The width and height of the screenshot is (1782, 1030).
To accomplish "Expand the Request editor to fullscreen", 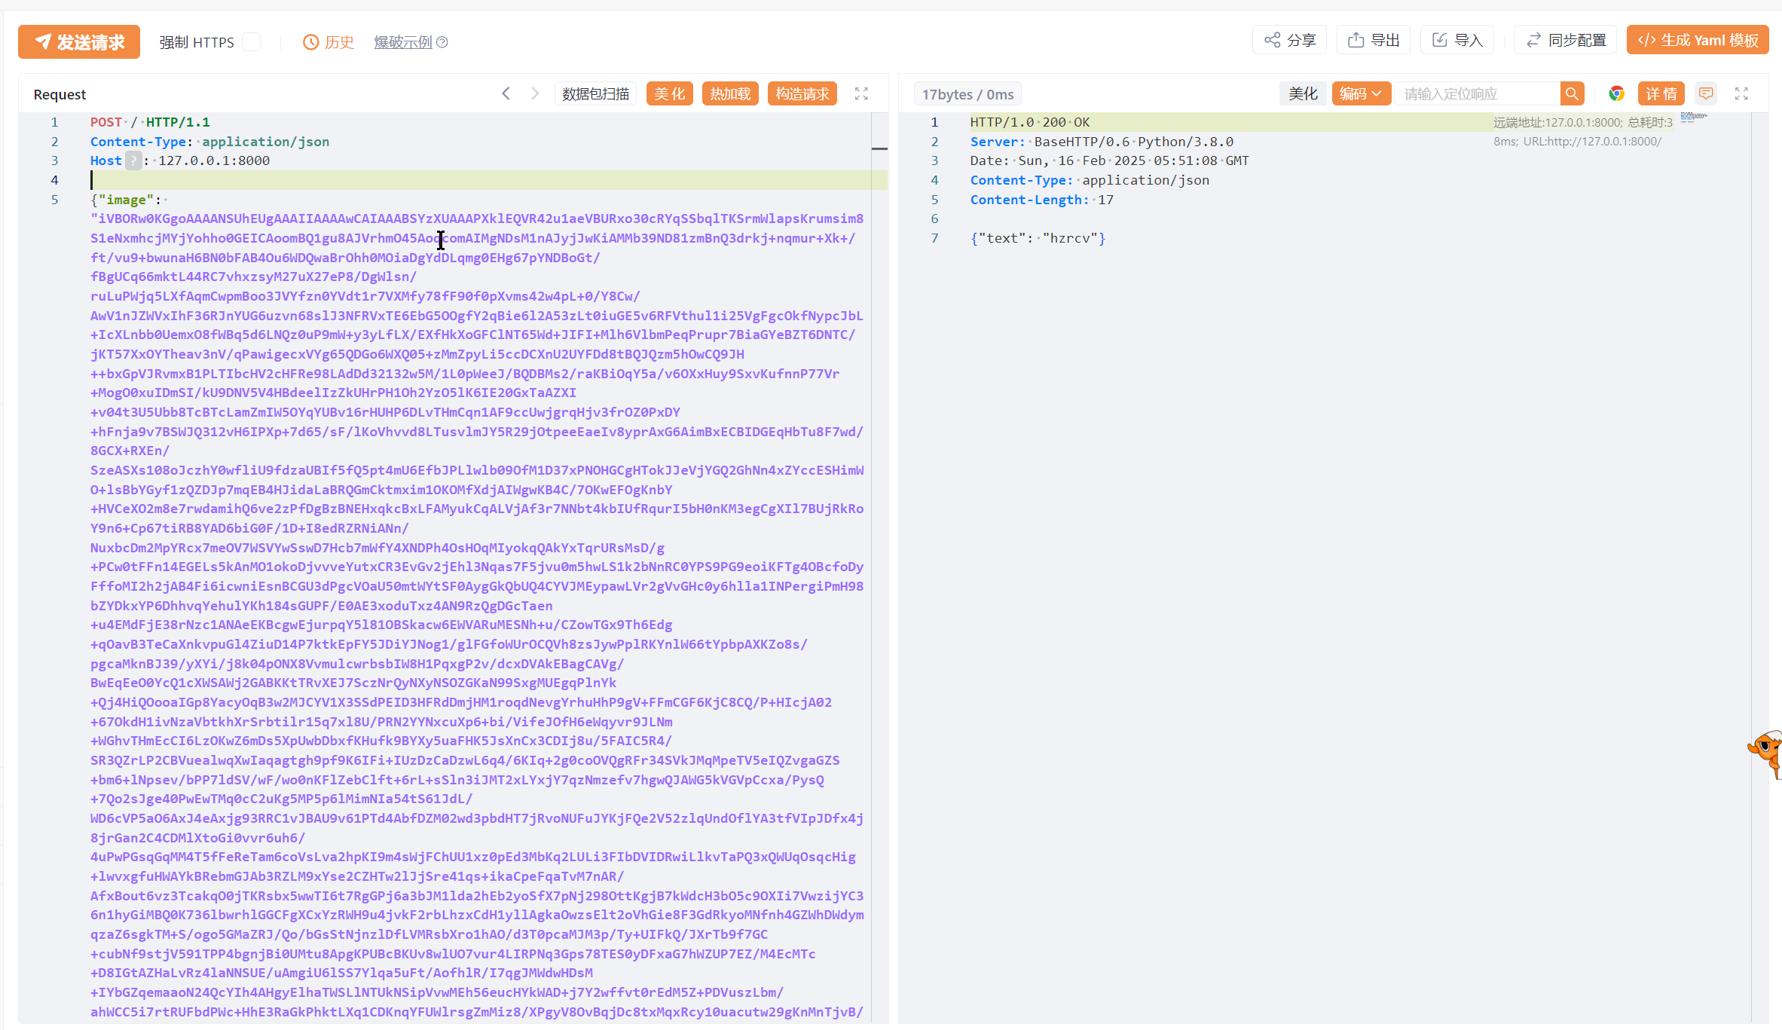I will (861, 93).
